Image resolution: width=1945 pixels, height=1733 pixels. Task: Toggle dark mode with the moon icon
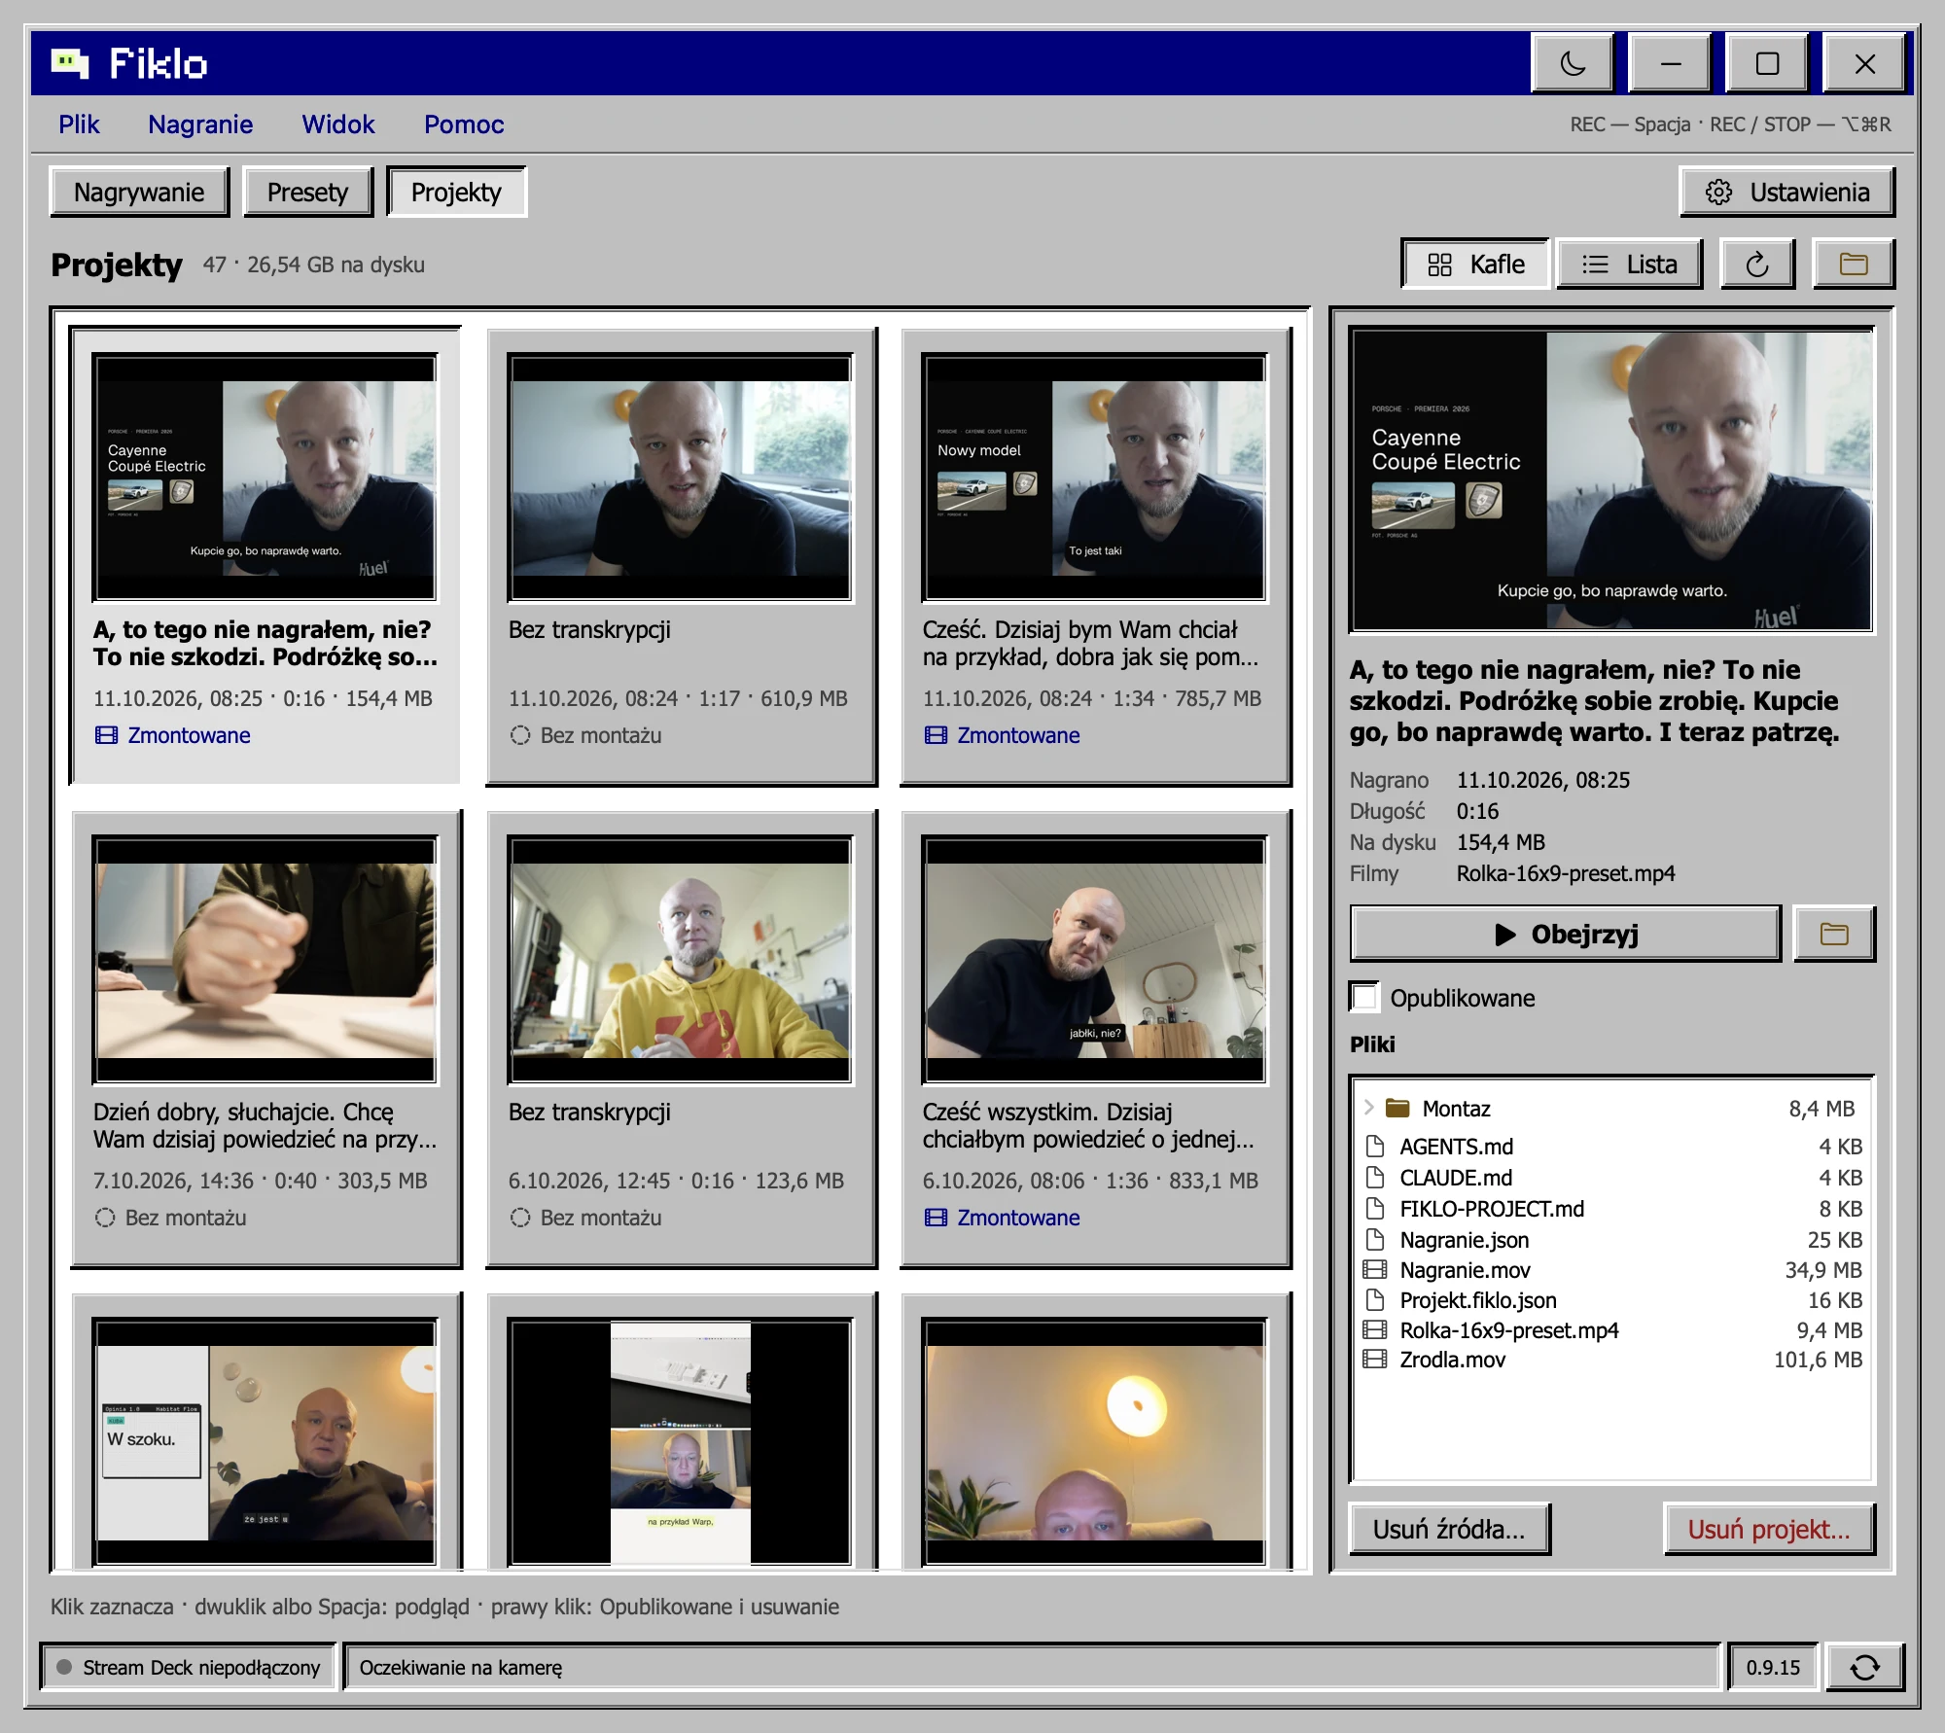pos(1572,64)
